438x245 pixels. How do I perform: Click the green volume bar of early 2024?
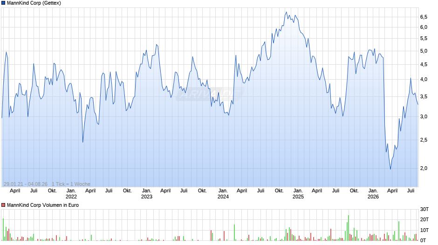234,233
